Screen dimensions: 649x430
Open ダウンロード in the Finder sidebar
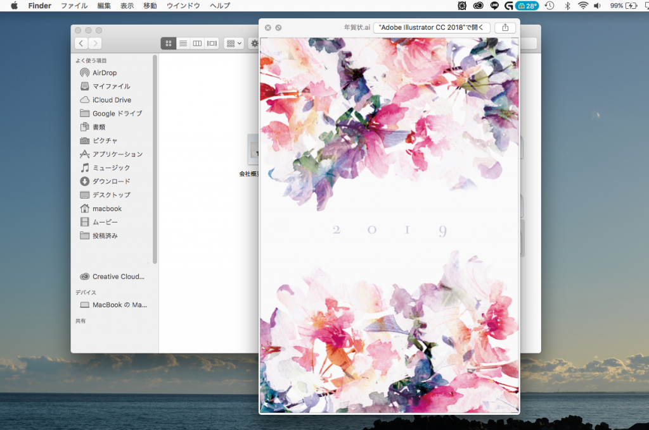pyautogui.click(x=112, y=181)
